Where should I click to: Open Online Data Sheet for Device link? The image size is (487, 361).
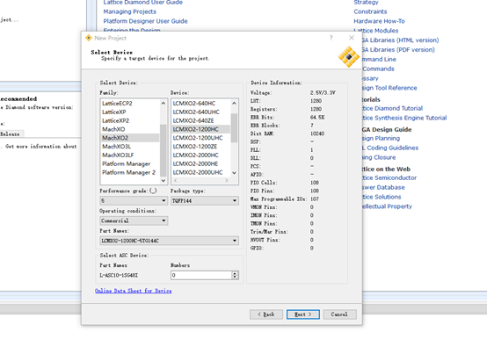click(134, 291)
